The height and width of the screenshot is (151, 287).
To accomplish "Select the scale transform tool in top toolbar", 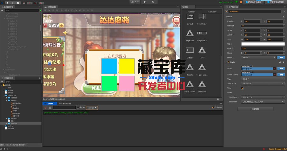I will click(13, 3).
